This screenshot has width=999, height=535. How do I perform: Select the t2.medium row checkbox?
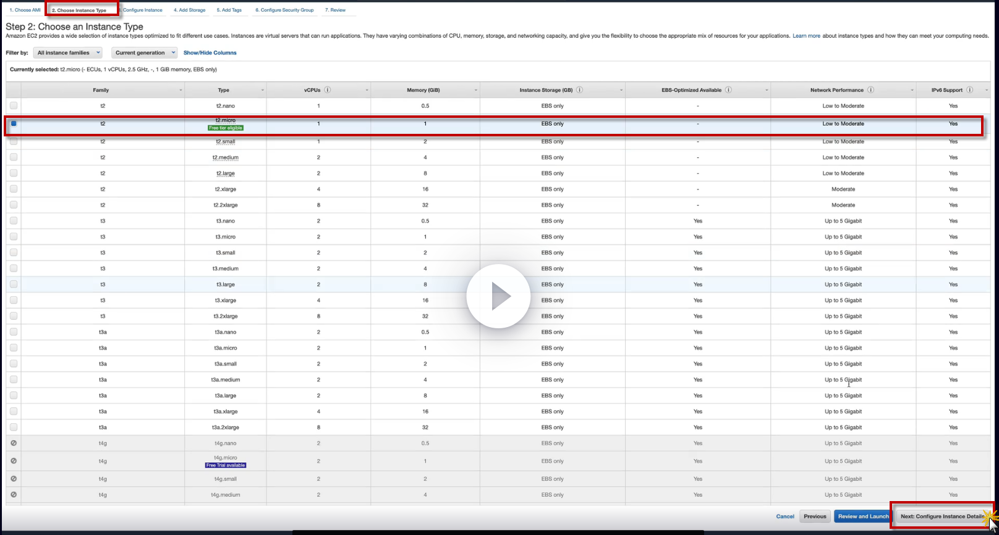14,157
